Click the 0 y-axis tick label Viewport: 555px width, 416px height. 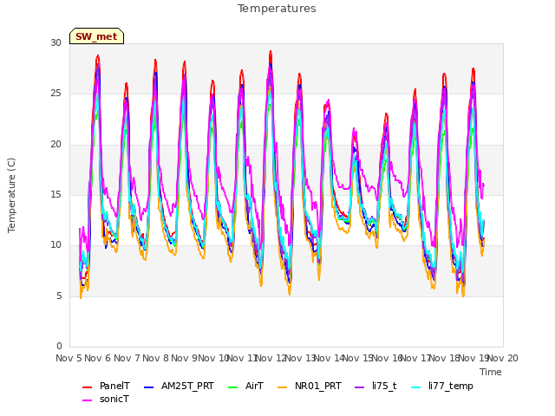pyautogui.click(x=59, y=346)
